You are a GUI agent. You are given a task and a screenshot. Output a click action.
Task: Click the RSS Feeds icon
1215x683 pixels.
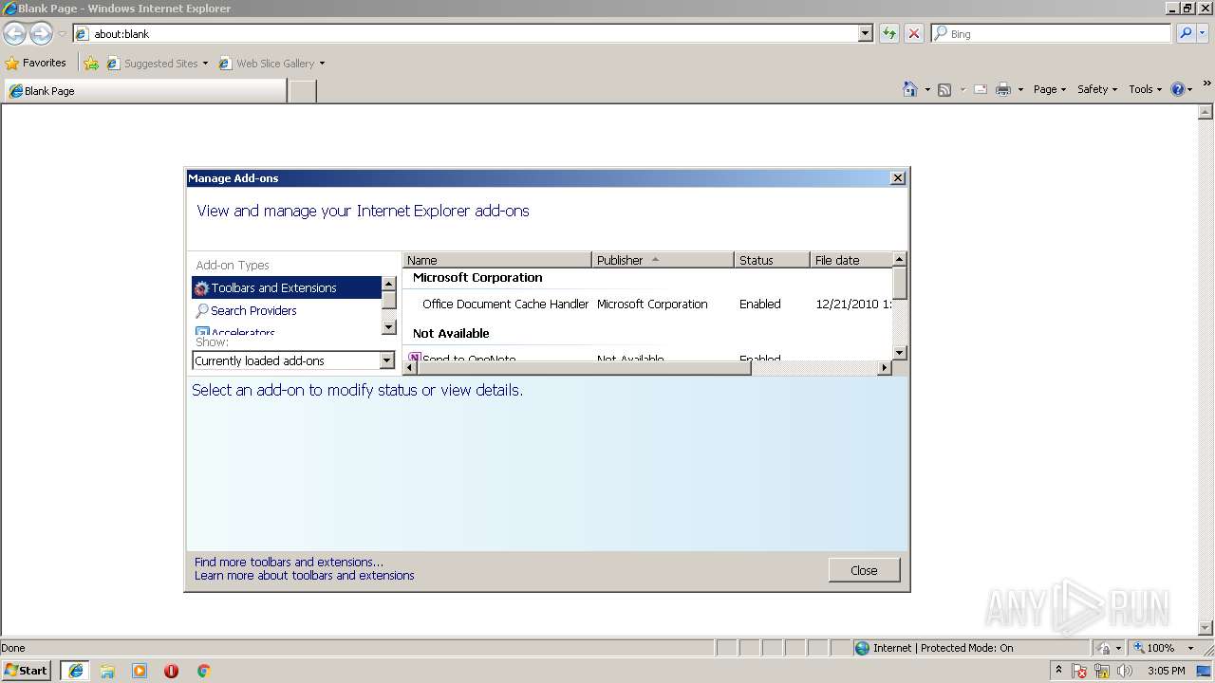coord(944,89)
